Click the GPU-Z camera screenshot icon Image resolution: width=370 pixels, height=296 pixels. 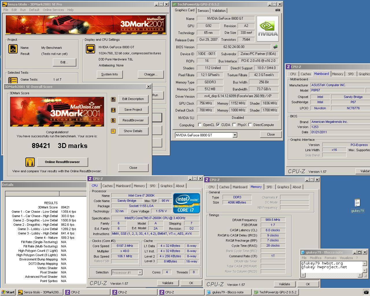277,10
